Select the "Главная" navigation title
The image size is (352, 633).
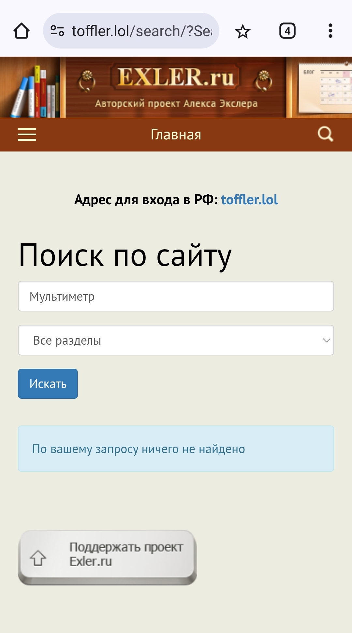coord(176,135)
